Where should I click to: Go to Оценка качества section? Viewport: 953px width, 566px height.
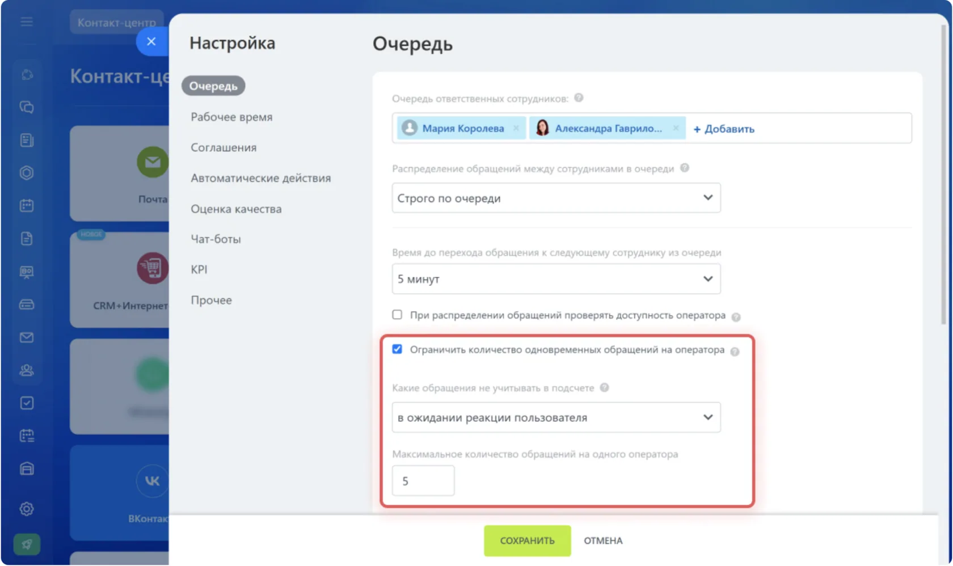(236, 209)
